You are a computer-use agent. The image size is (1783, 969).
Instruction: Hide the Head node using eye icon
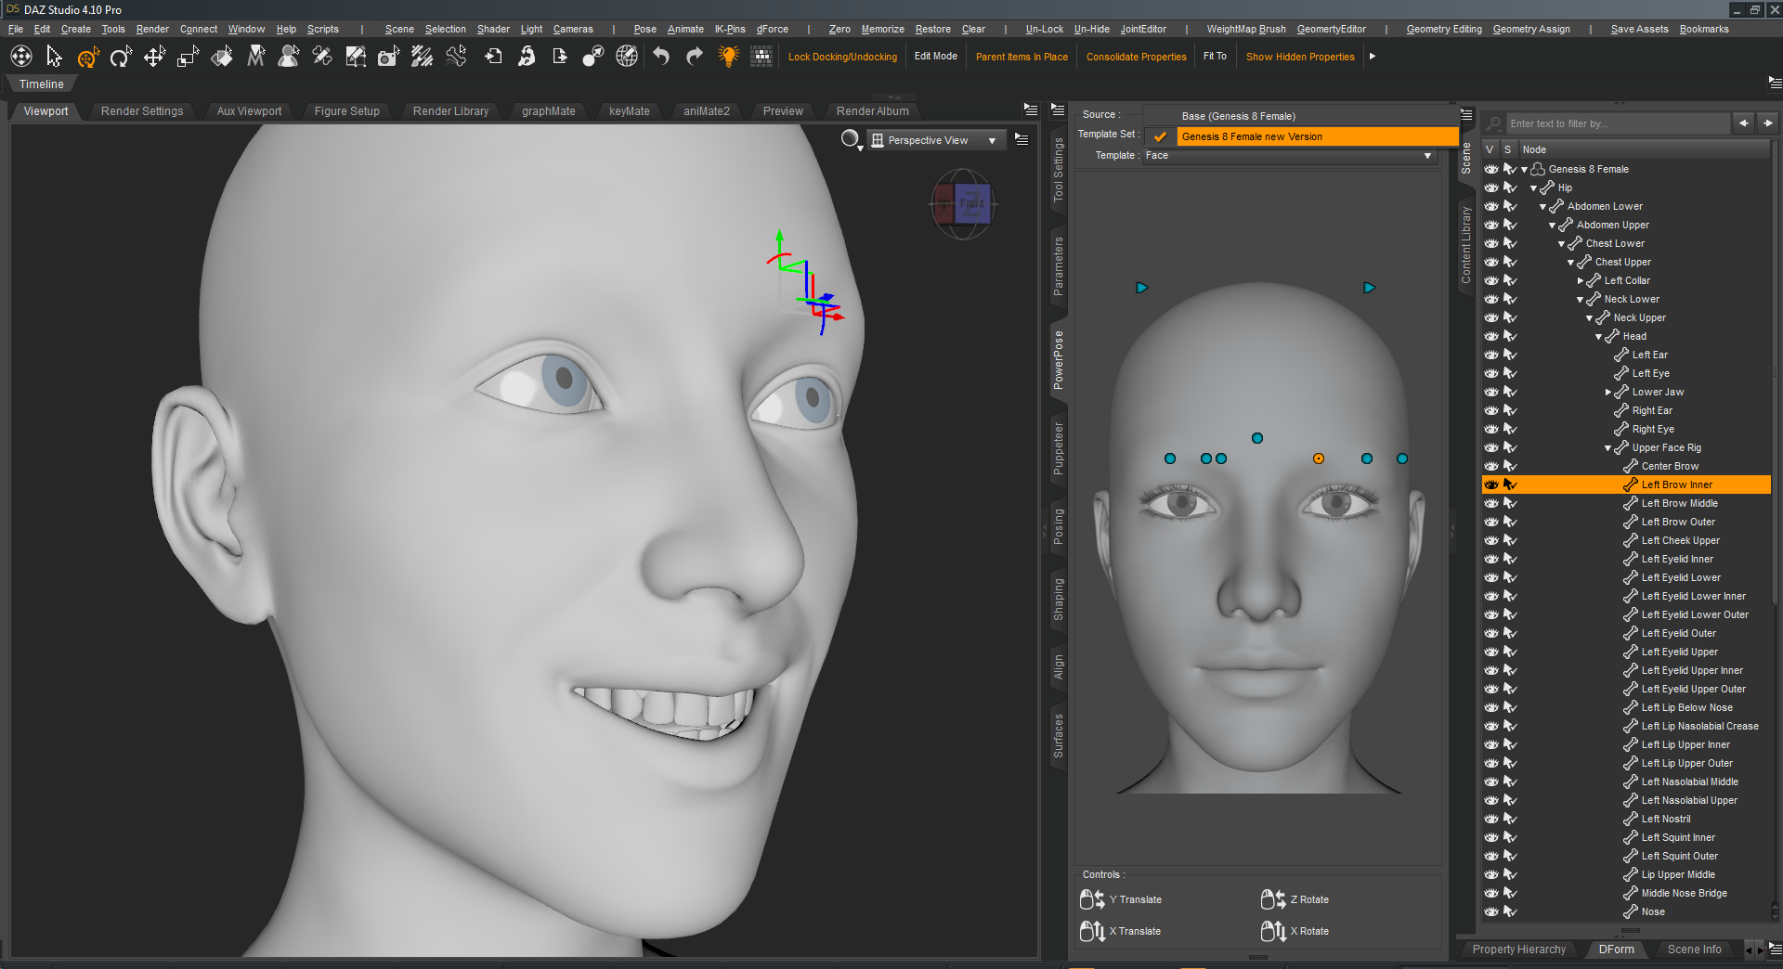[1491, 336]
